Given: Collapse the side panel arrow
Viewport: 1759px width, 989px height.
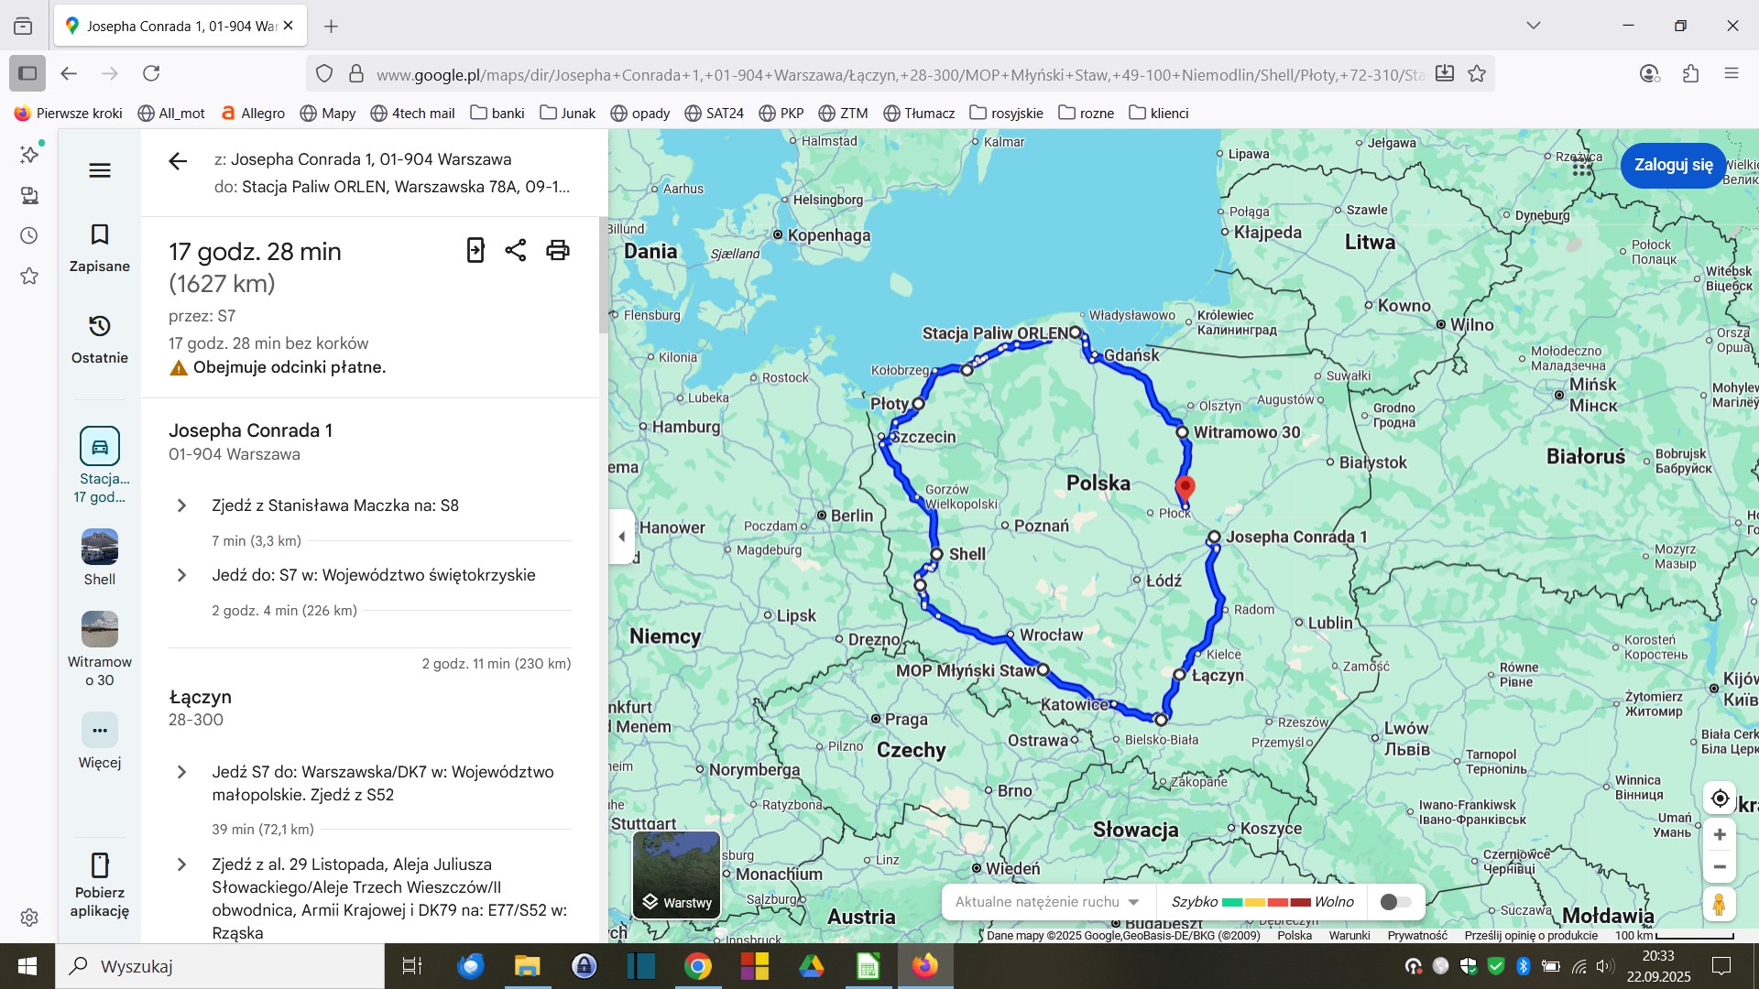Looking at the screenshot, I should (x=622, y=537).
